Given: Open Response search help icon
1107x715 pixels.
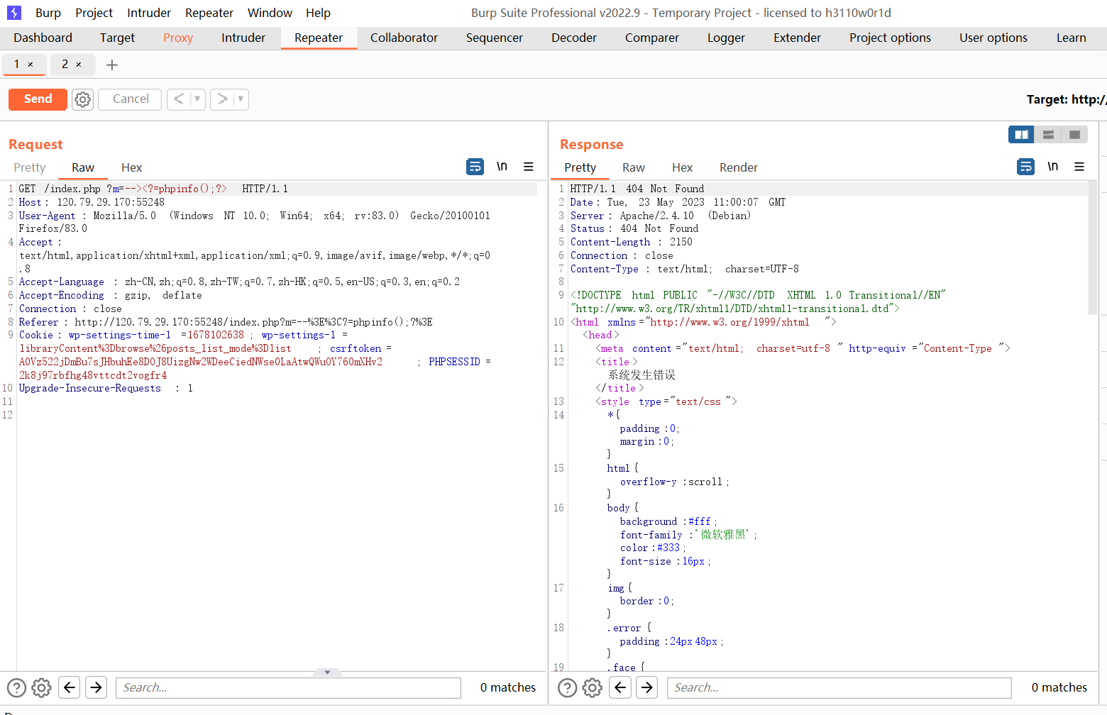Looking at the screenshot, I should coord(567,687).
